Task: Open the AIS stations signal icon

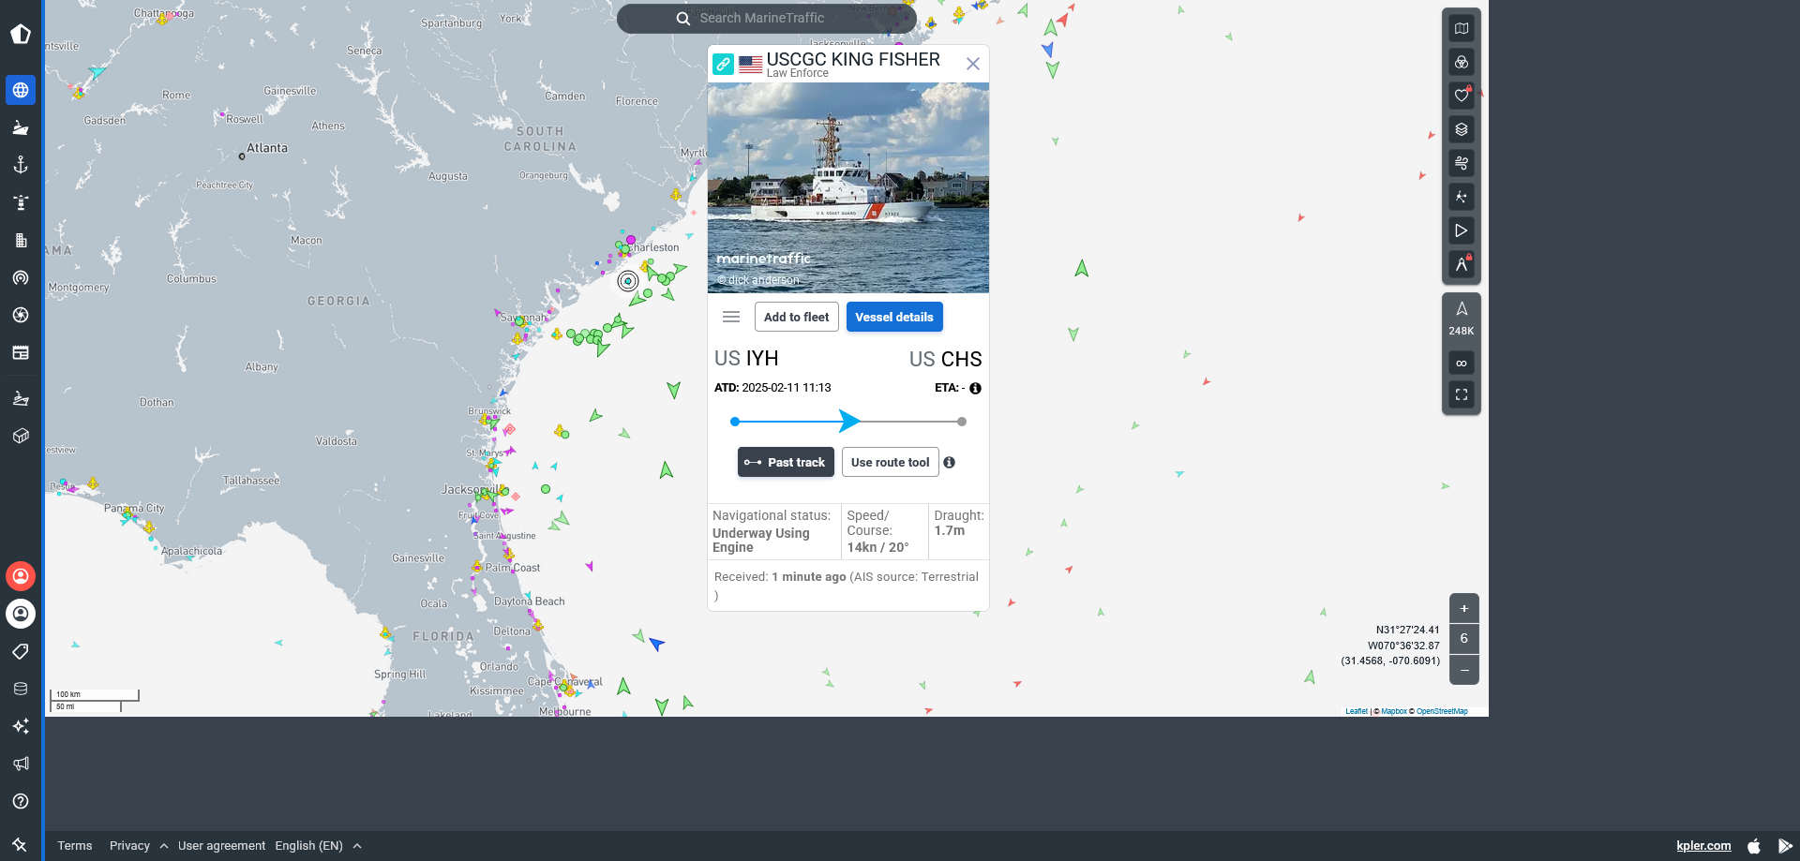Action: [x=21, y=277]
